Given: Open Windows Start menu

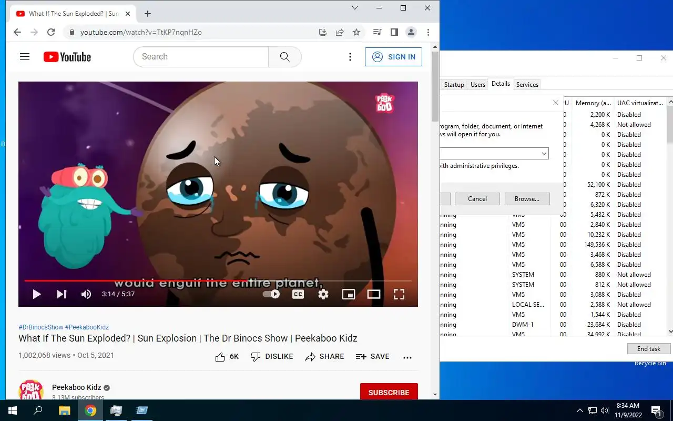Looking at the screenshot, I should [x=13, y=410].
